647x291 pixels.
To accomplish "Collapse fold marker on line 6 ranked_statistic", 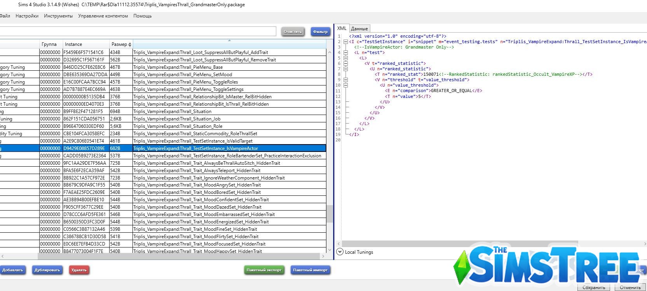I will click(x=345, y=63).
